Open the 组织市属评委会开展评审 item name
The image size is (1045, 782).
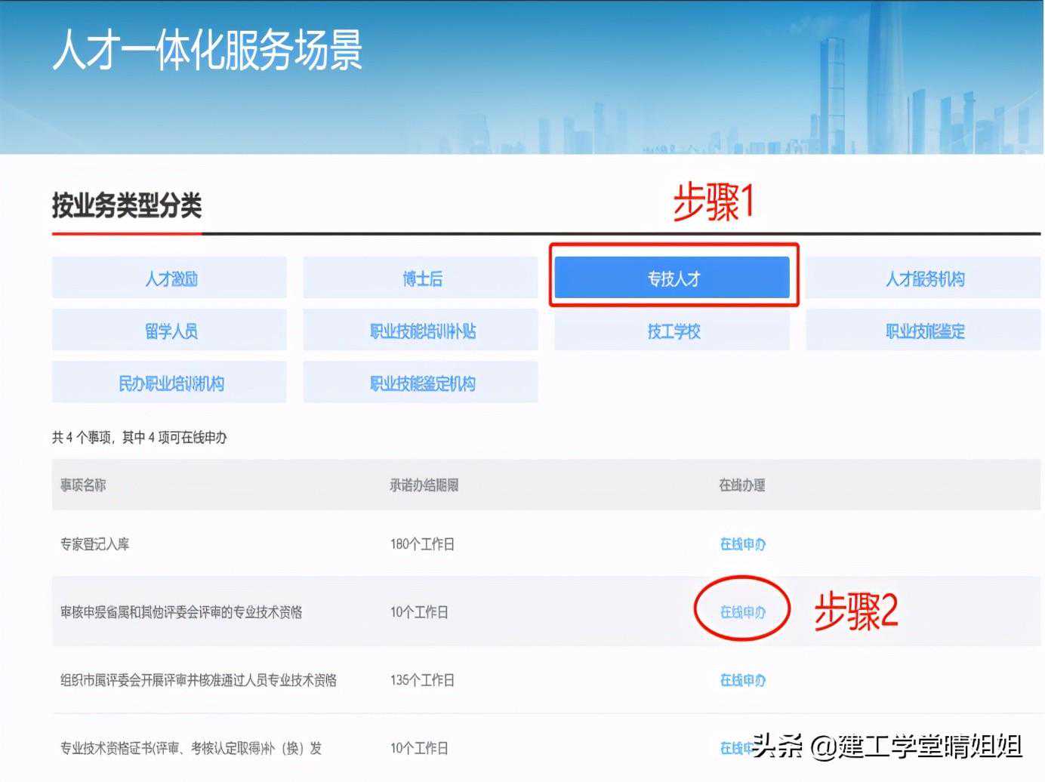[199, 680]
